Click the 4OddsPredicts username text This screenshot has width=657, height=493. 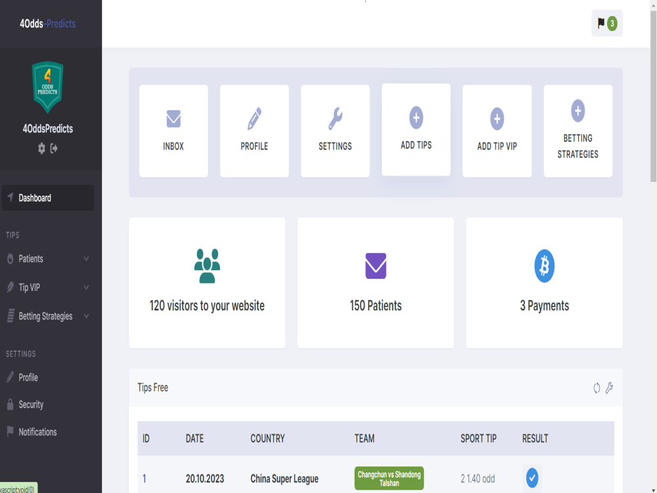click(x=48, y=129)
